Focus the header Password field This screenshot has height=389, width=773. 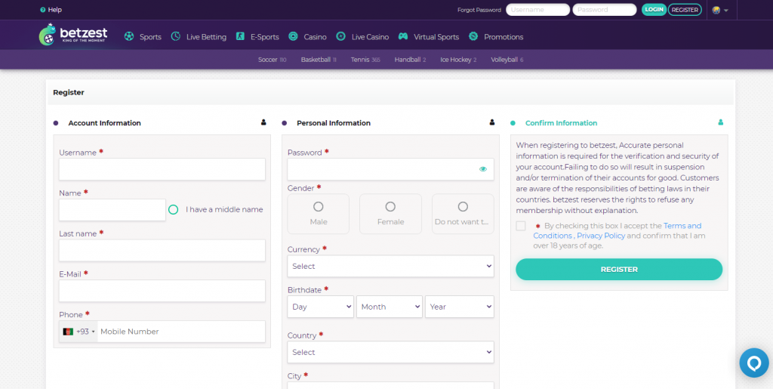tap(605, 10)
